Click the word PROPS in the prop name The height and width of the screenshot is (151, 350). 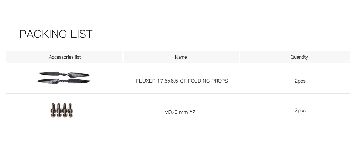click(x=220, y=81)
